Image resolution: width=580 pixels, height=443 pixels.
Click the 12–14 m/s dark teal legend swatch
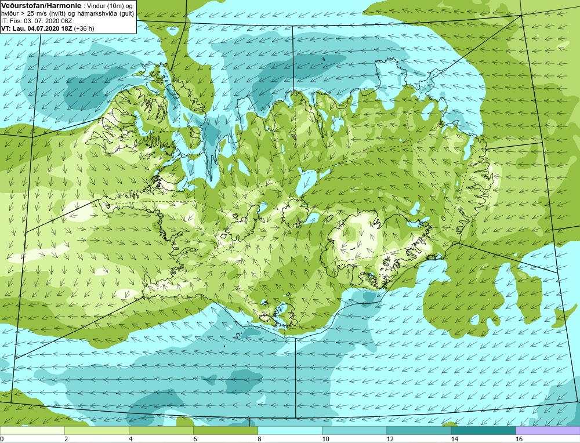[x=419, y=430]
